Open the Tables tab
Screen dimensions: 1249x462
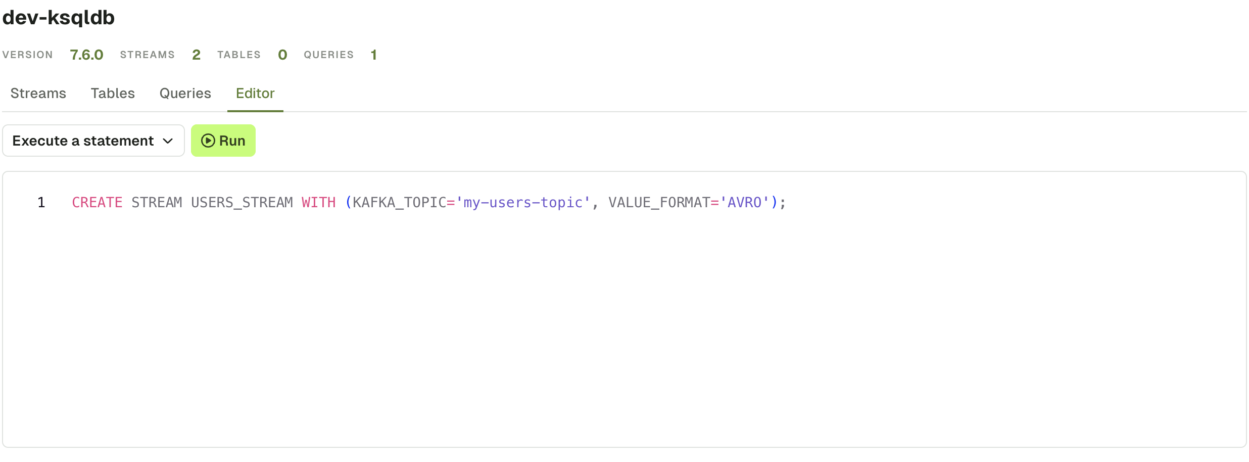coord(113,94)
